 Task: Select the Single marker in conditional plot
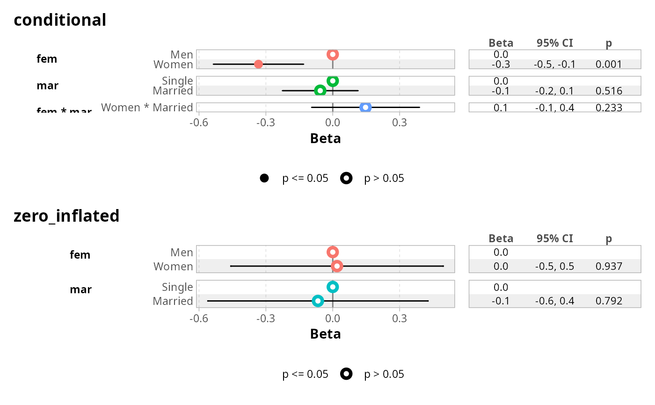[x=333, y=81]
